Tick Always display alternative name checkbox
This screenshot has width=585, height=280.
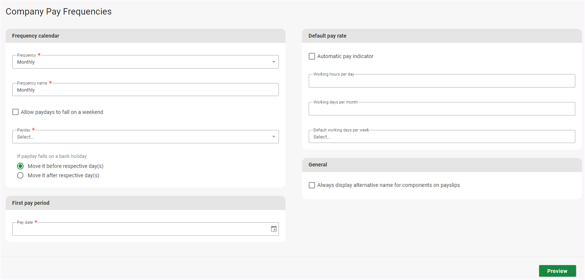pyautogui.click(x=312, y=185)
